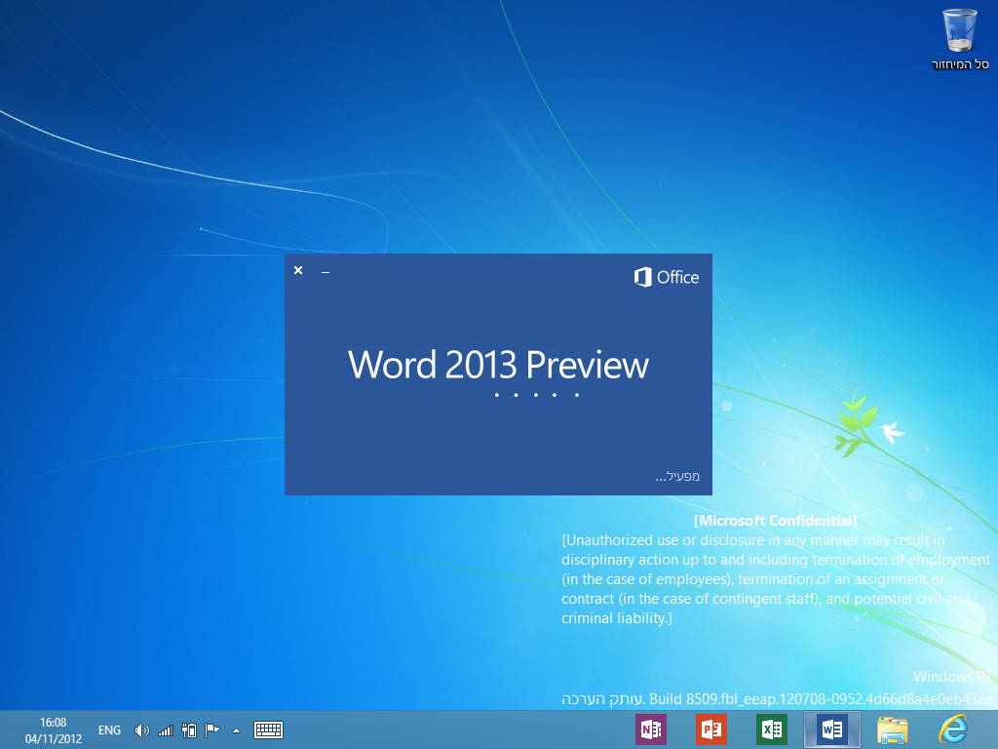Close the Word 2013 Preview splash

[298, 270]
